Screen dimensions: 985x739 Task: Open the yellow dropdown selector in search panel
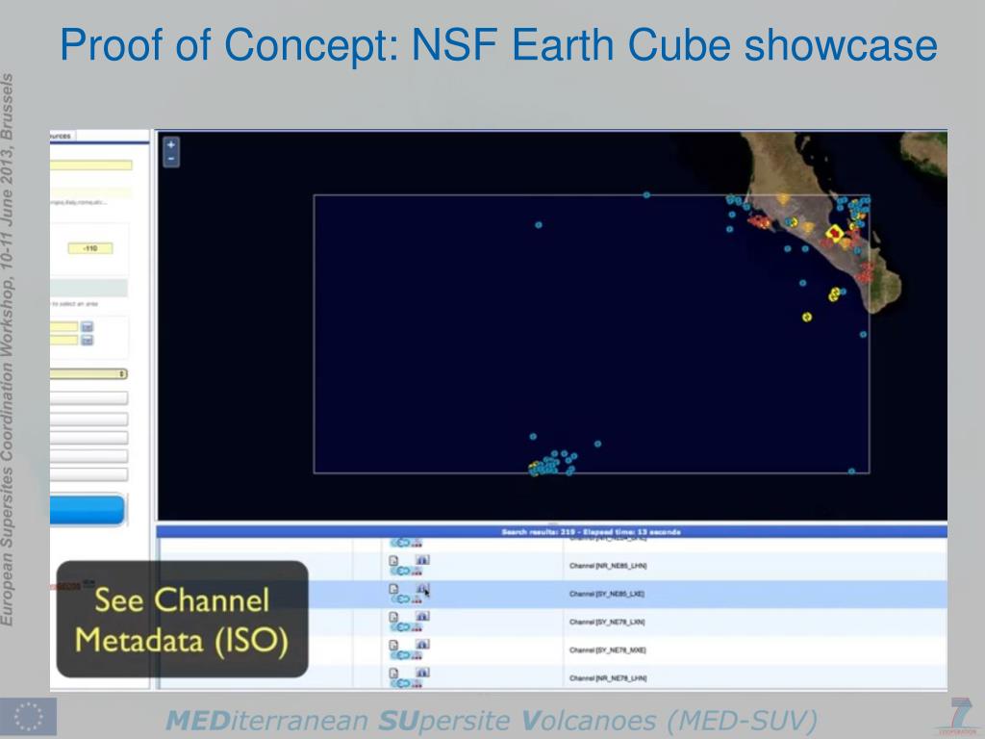[x=88, y=374]
